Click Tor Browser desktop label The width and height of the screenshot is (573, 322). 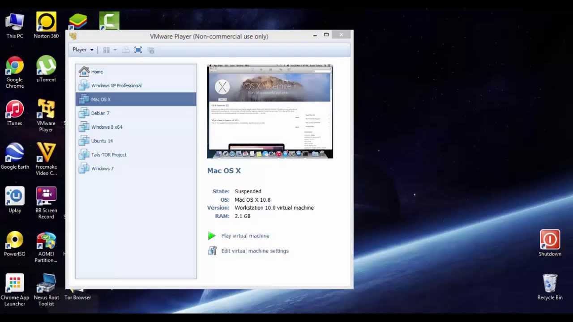pos(77,297)
